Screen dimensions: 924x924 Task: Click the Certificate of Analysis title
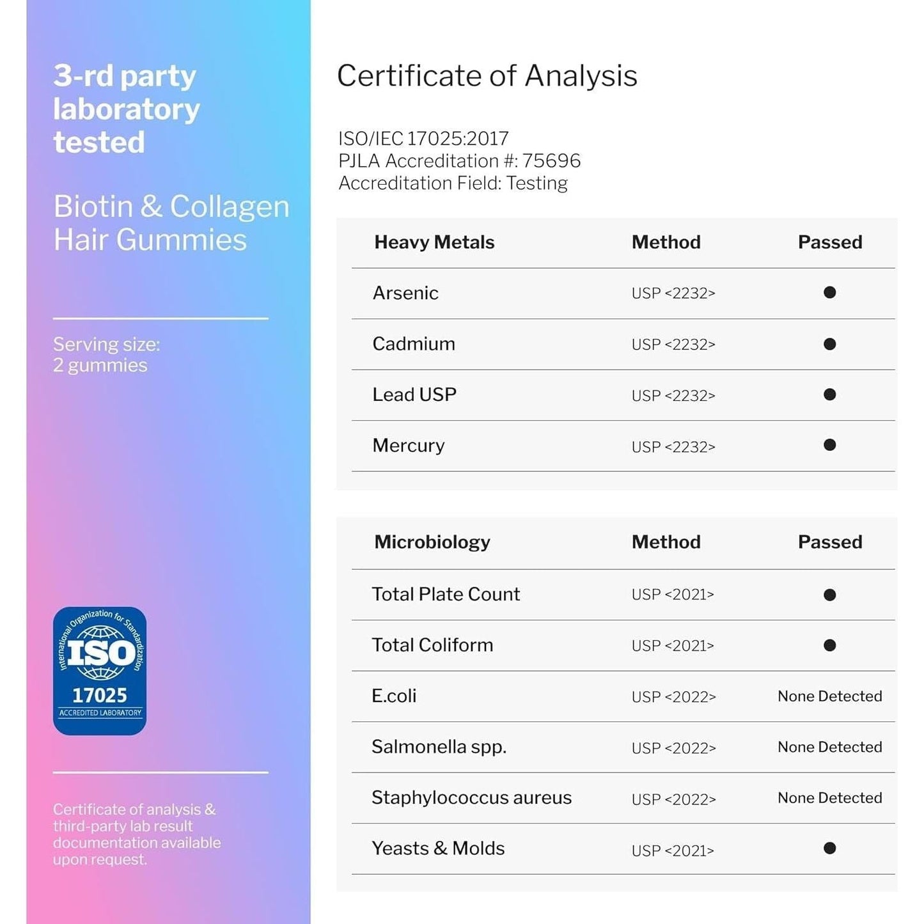(x=487, y=76)
